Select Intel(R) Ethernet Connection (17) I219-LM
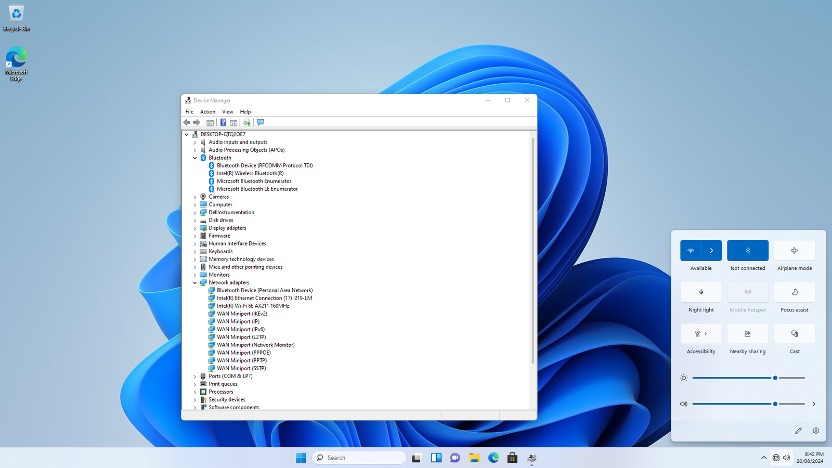 pyautogui.click(x=264, y=298)
